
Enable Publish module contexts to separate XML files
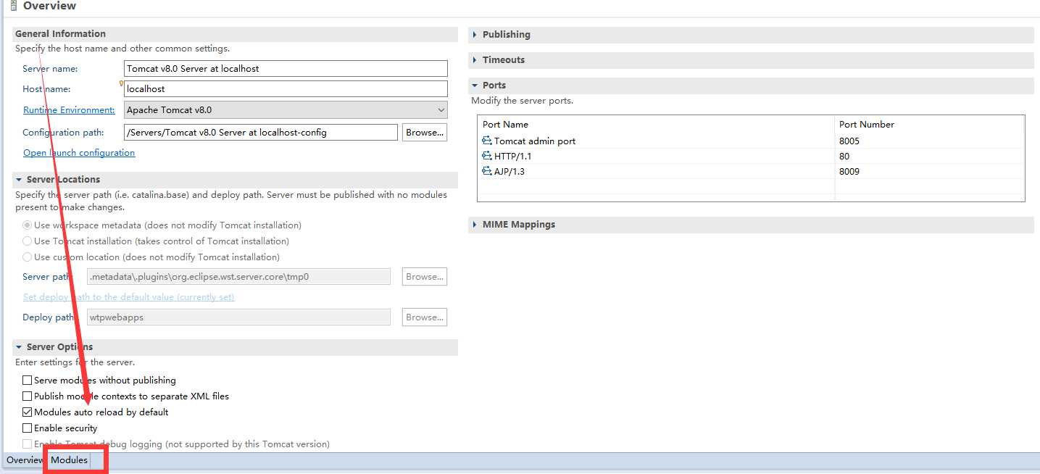coord(28,396)
